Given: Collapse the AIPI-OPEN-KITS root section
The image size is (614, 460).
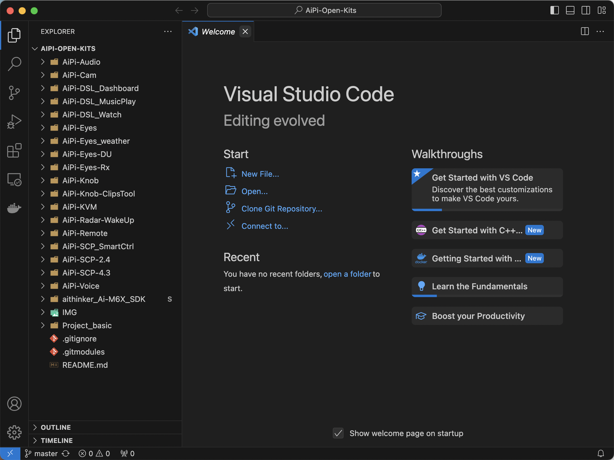Looking at the screenshot, I should point(35,49).
